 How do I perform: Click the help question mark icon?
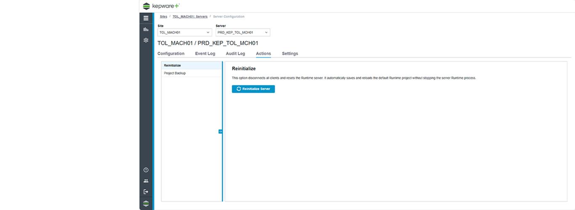[x=146, y=170]
